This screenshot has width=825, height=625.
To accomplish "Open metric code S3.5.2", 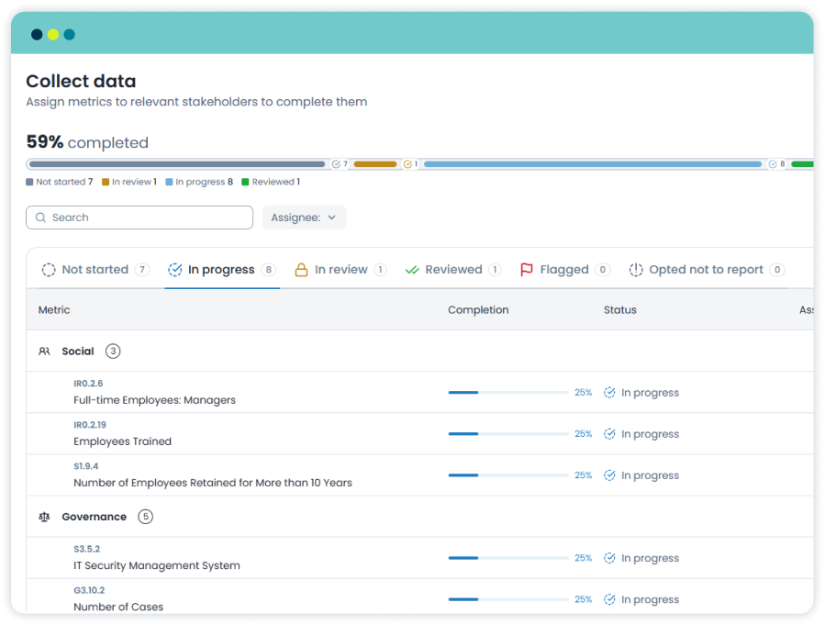I will [x=87, y=549].
